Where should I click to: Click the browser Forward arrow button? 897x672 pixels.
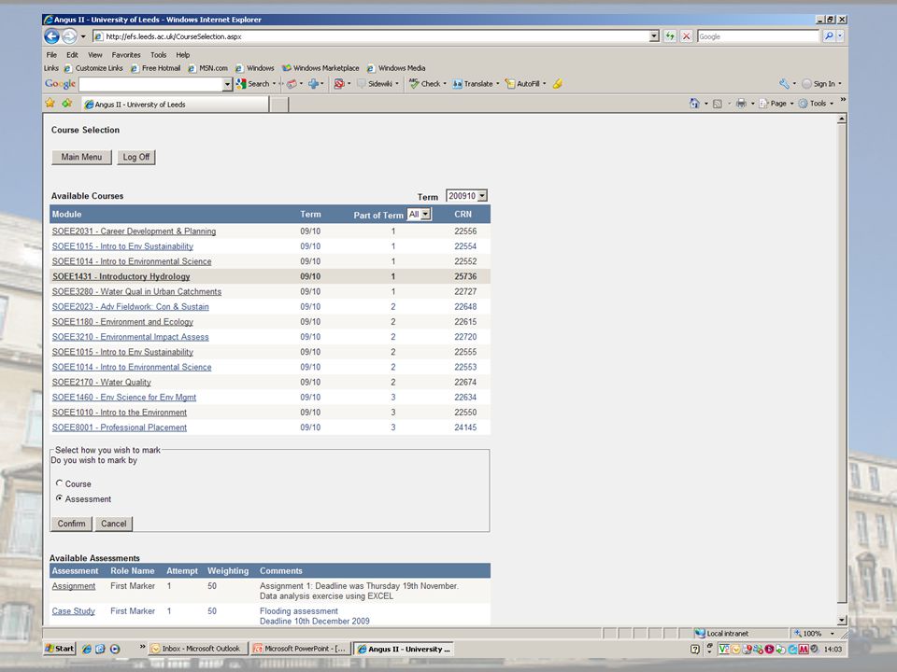[x=69, y=36]
